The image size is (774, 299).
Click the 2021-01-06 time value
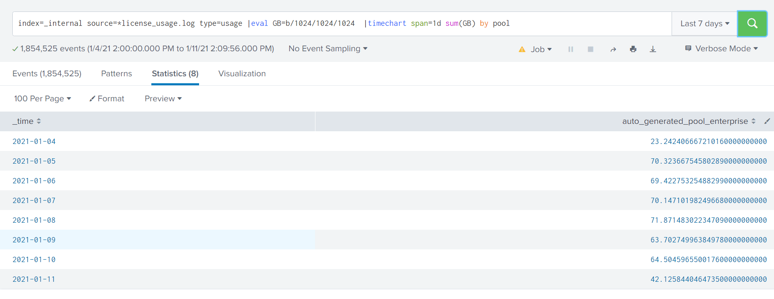[34, 181]
